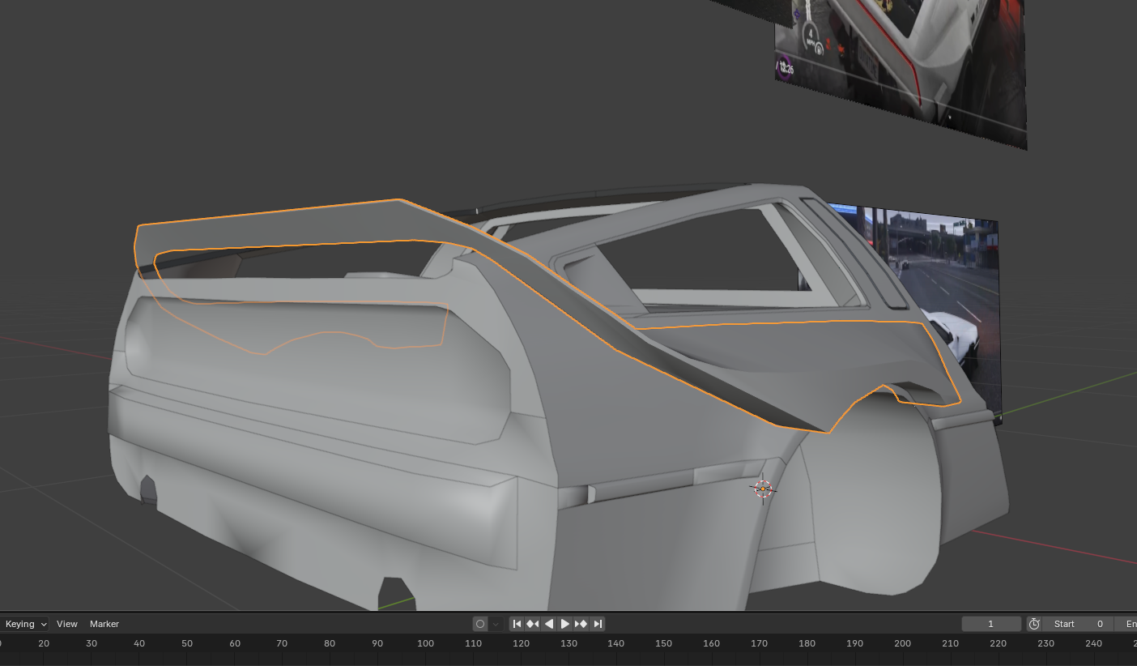Click frame 100 on the timeline ruler
1137x666 pixels.
[425, 643]
